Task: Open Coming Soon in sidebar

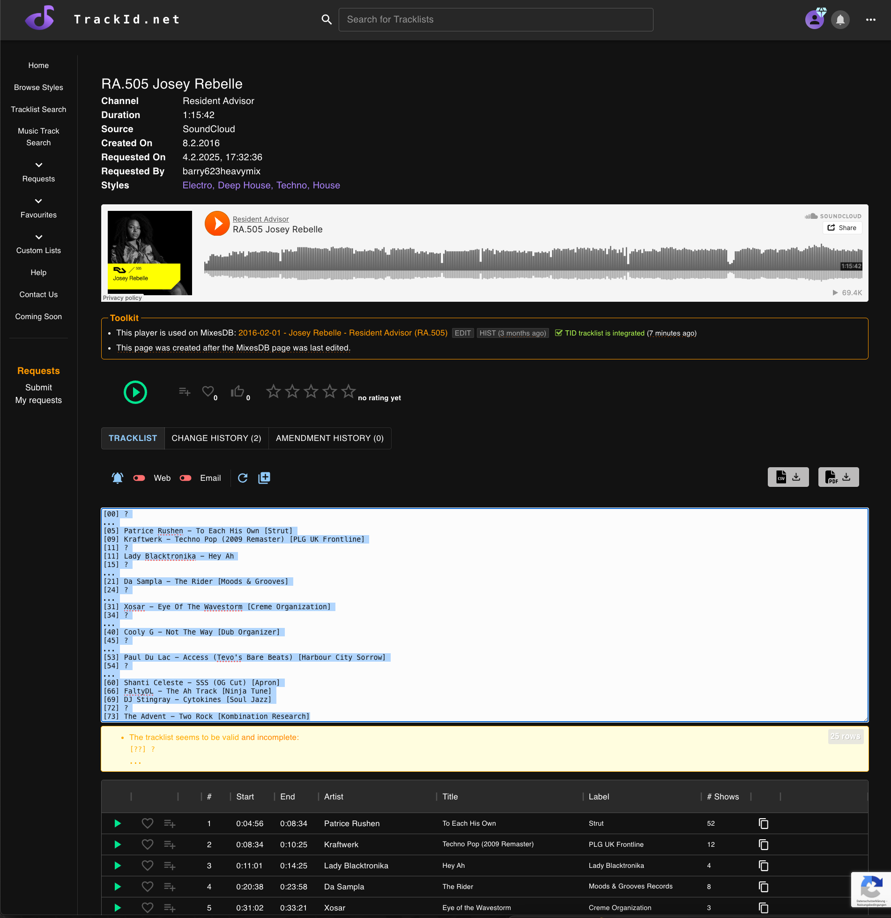Action: pos(38,317)
